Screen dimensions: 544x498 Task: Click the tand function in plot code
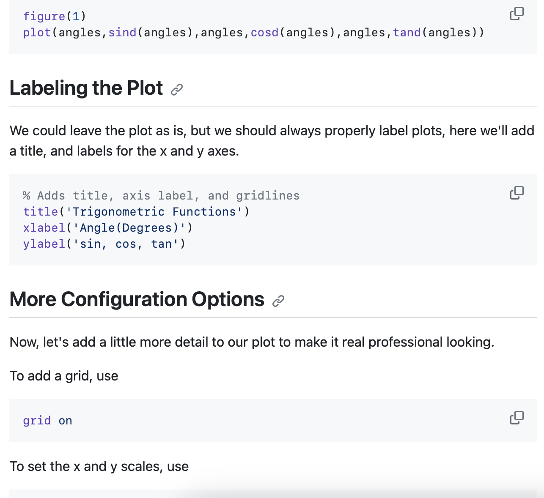407,33
